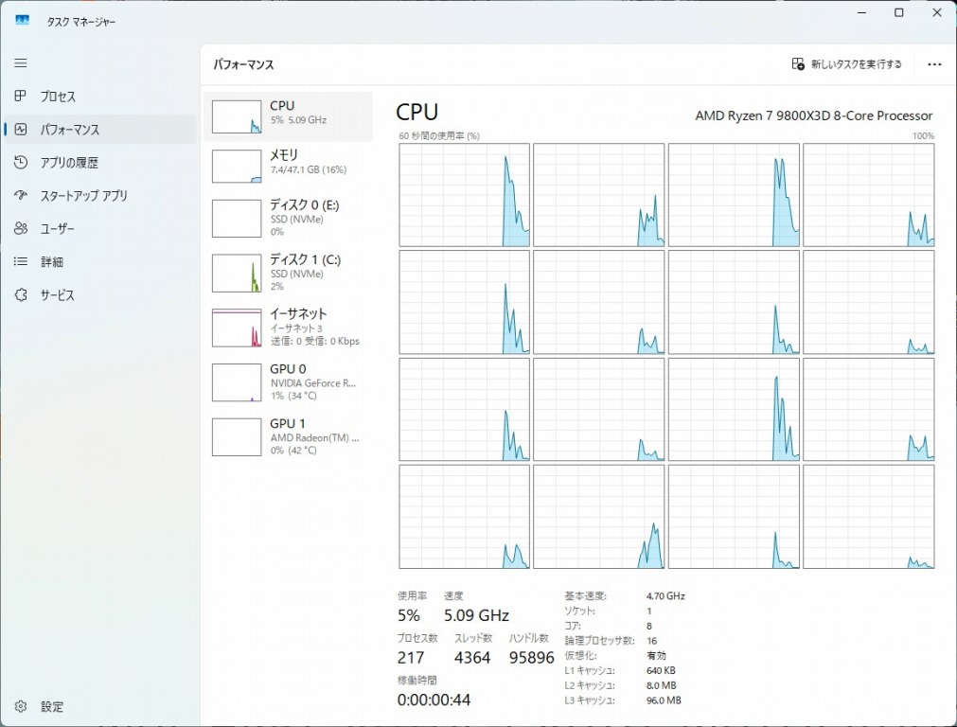957x727 pixels.
Task: Click the Task Manager title bar app icon
Action: click(22, 21)
